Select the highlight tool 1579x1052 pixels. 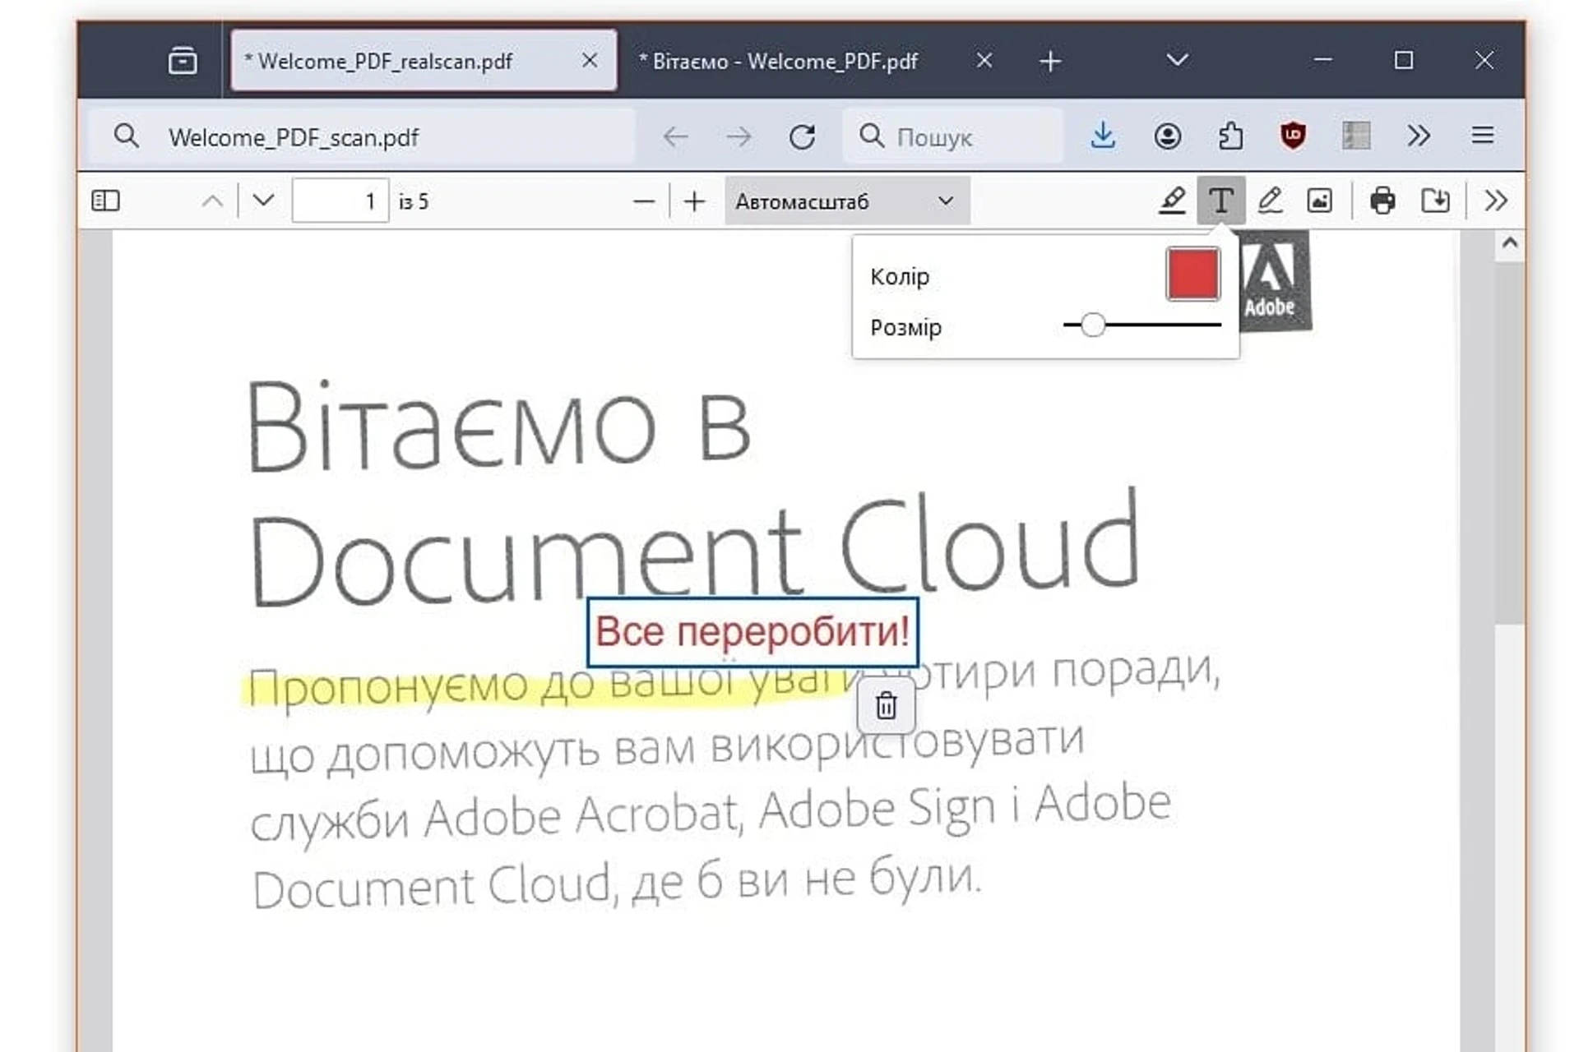tap(1172, 201)
